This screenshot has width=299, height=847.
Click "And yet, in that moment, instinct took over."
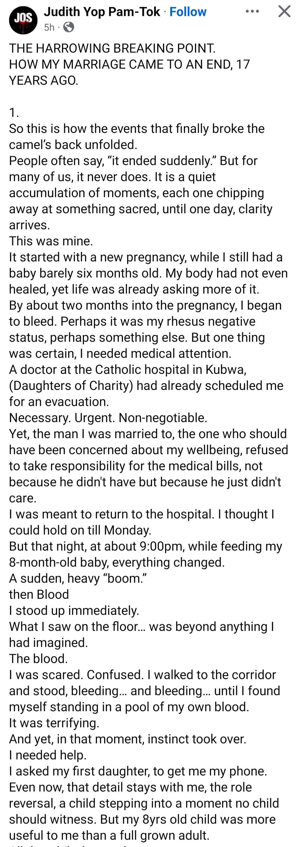(x=127, y=739)
